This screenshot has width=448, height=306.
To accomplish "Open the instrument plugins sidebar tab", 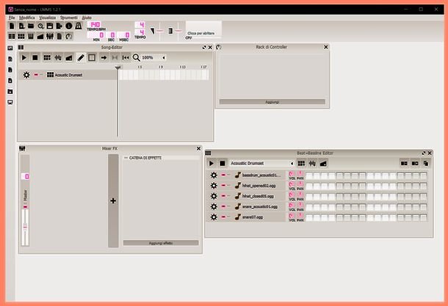I will pyautogui.click(x=10, y=48).
